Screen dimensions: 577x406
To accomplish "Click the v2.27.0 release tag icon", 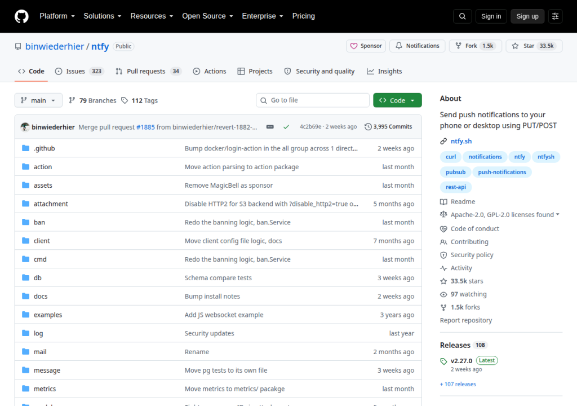I will 443,361.
